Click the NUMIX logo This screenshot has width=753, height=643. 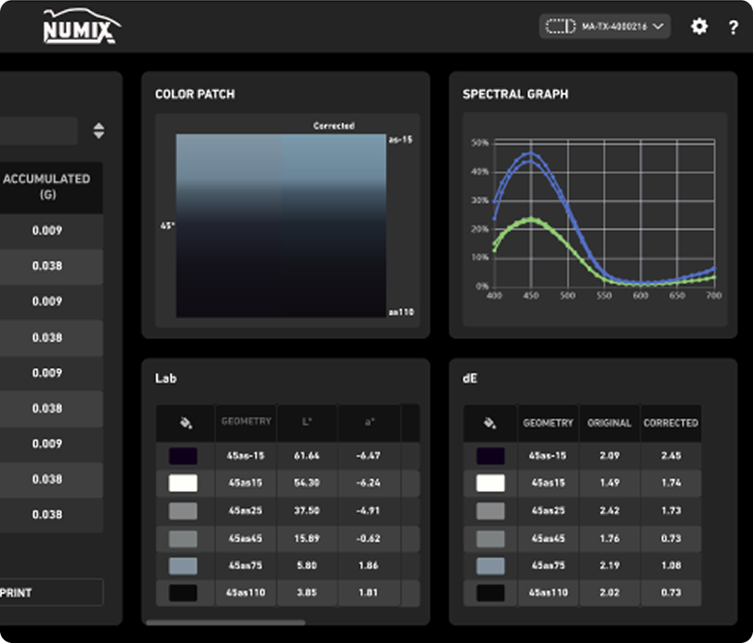(81, 27)
